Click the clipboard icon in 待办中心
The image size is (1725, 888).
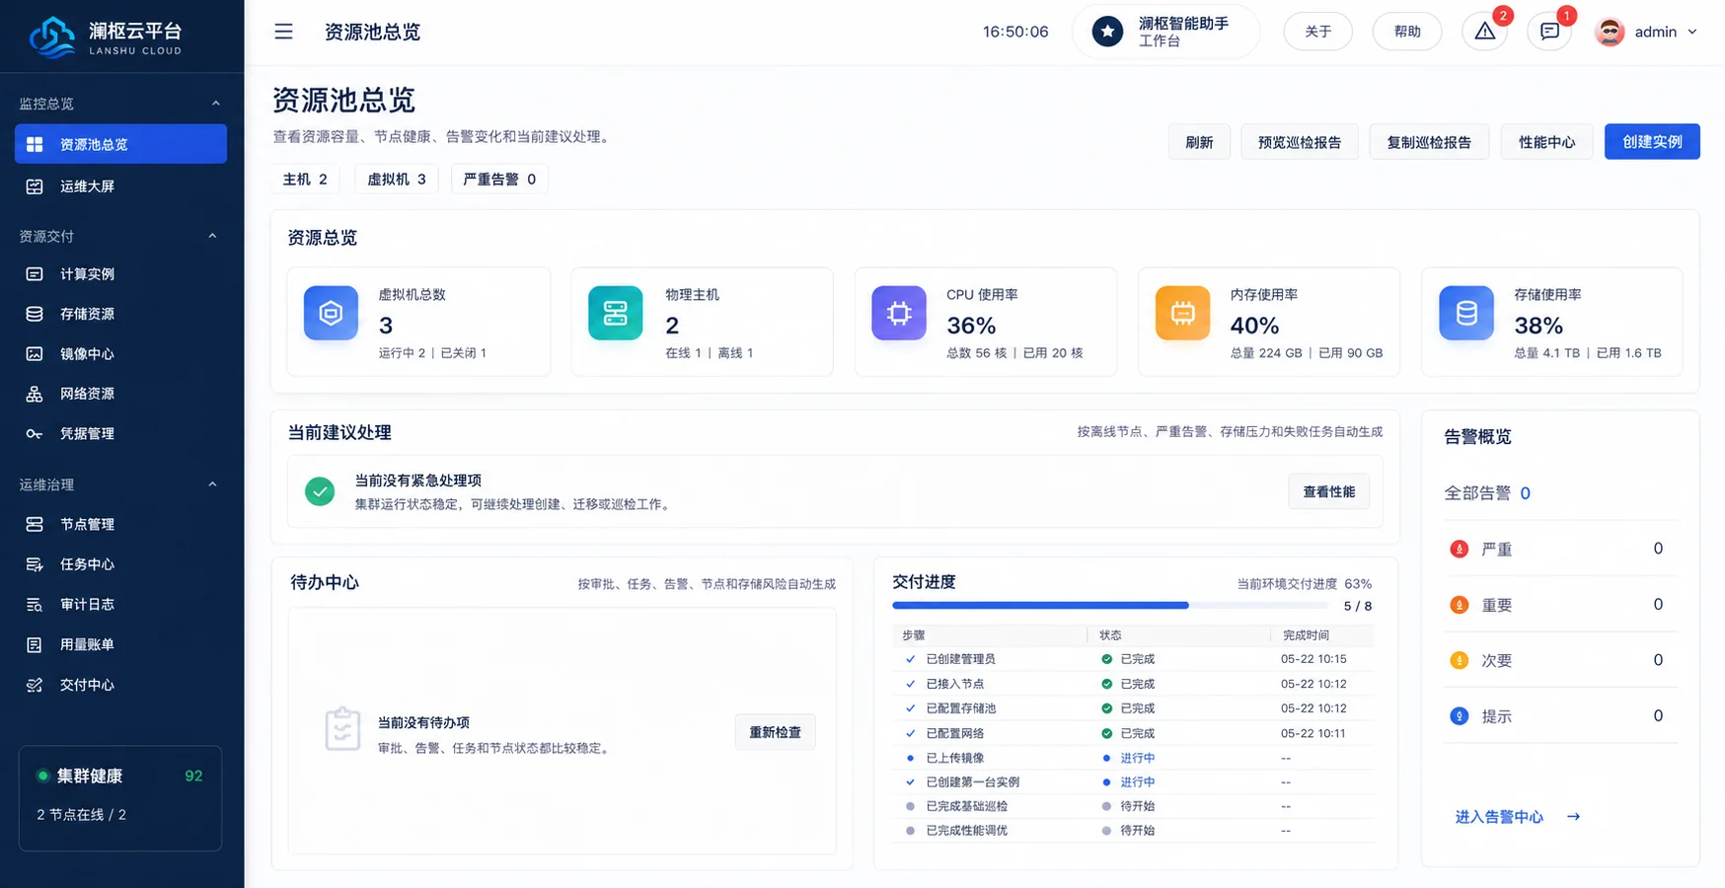pyautogui.click(x=342, y=729)
